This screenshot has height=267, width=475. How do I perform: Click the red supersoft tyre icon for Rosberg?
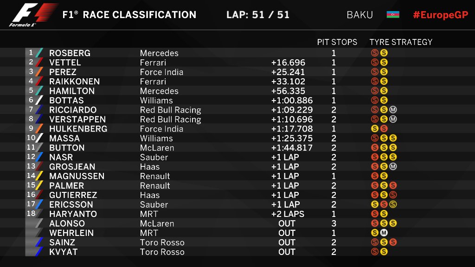(375, 53)
